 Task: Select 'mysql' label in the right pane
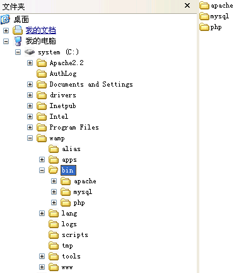tap(219, 16)
